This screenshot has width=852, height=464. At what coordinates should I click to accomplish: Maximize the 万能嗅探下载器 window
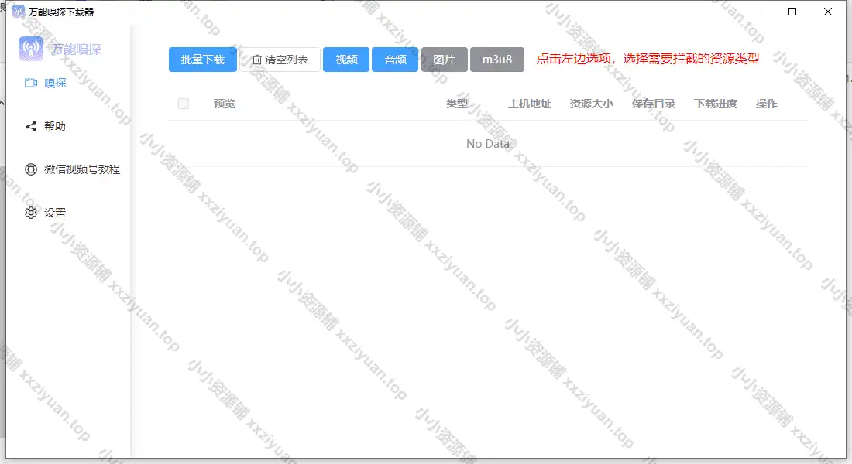pyautogui.click(x=792, y=12)
